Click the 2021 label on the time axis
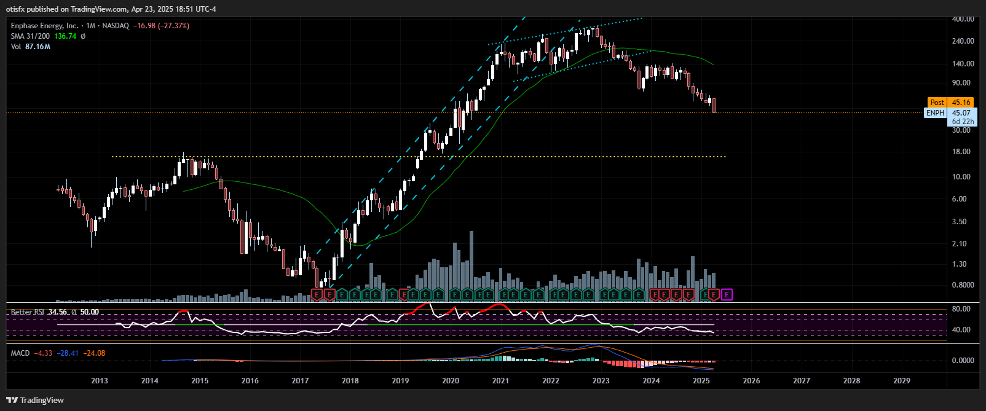 pos(501,381)
